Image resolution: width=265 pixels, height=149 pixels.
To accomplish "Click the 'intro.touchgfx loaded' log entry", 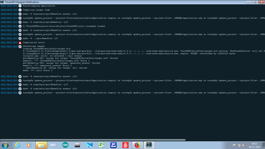I will click(x=64, y=26).
